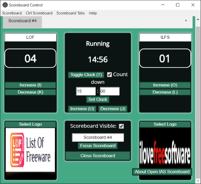Viewport: 201px width, 184px height.
Task: Increase LOF score with Increase (I)
Action: click(30, 85)
